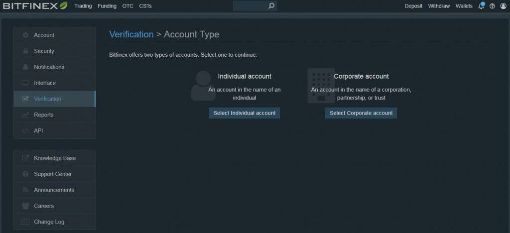Screen dimensions: 510x233
Task: Open Notifications settings in sidebar
Action: coord(55,67)
